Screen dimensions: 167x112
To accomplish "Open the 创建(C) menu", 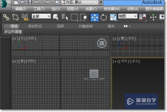I will tap(91, 9).
